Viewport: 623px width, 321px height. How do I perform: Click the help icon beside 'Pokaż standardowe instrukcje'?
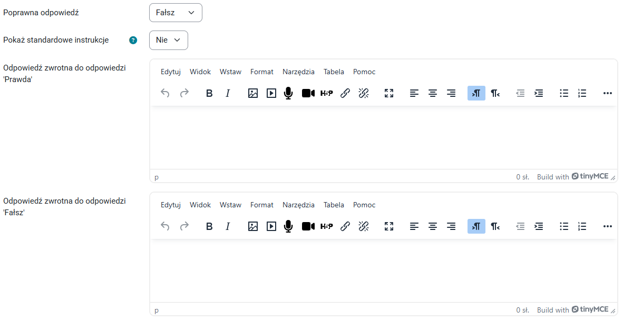click(x=133, y=40)
